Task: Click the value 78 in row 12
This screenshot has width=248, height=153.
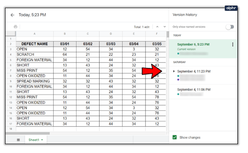Action: 157,97
